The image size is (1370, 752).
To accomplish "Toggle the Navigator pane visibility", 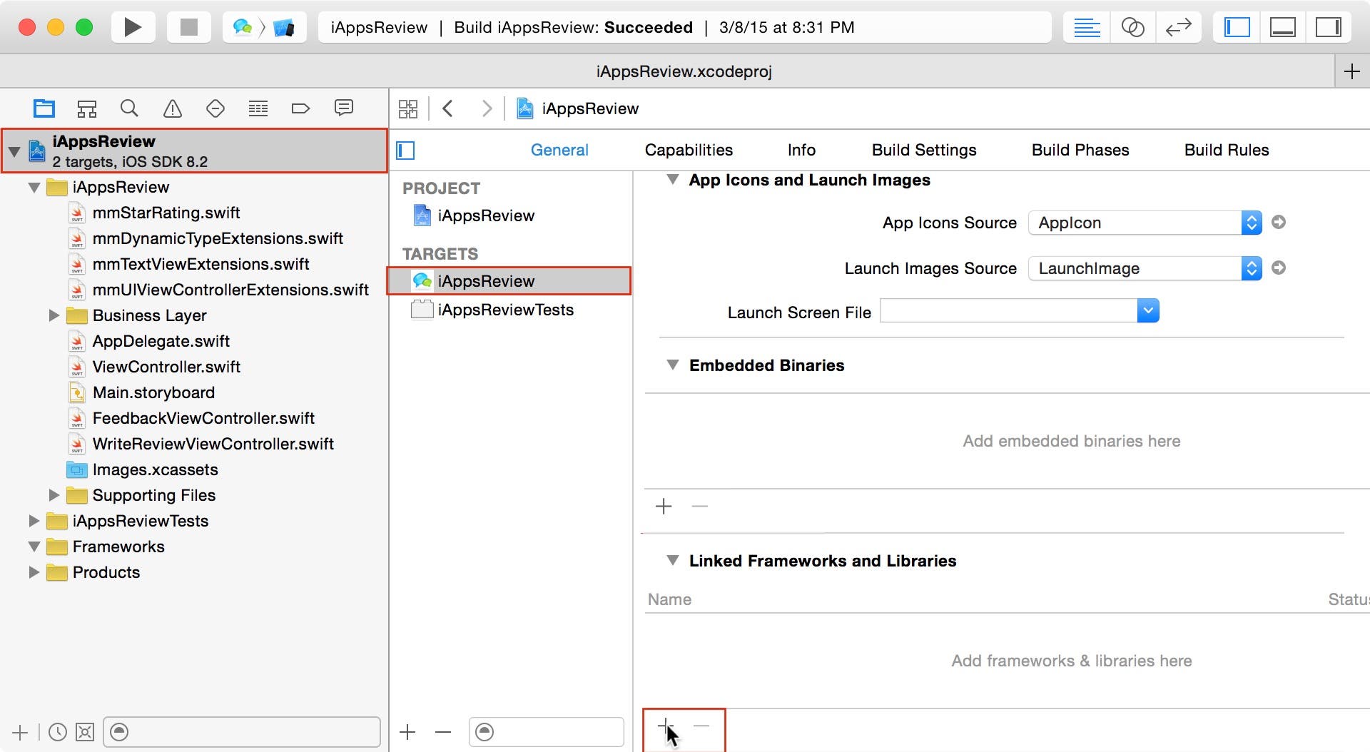I will tap(1237, 27).
